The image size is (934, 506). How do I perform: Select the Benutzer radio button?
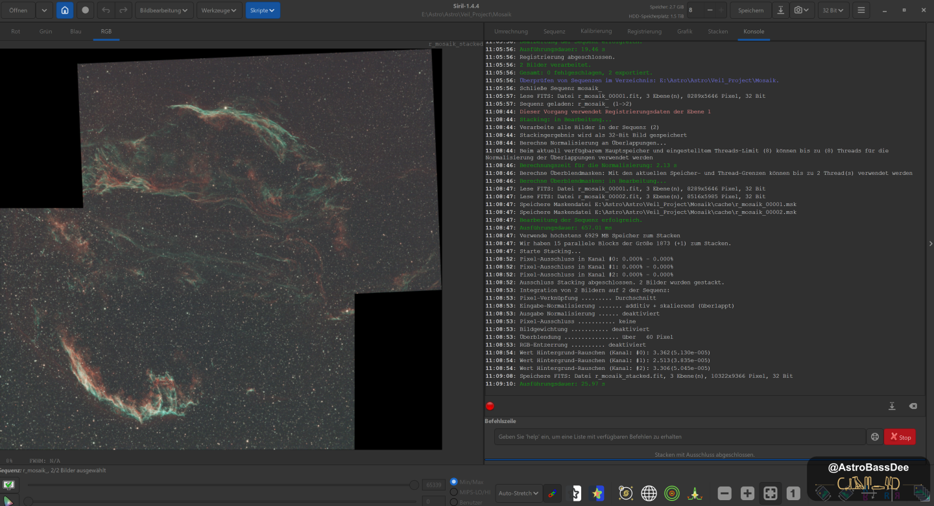point(453,501)
